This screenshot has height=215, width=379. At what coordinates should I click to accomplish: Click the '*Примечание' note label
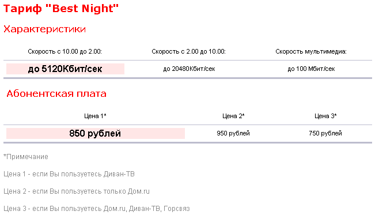pos(26,157)
